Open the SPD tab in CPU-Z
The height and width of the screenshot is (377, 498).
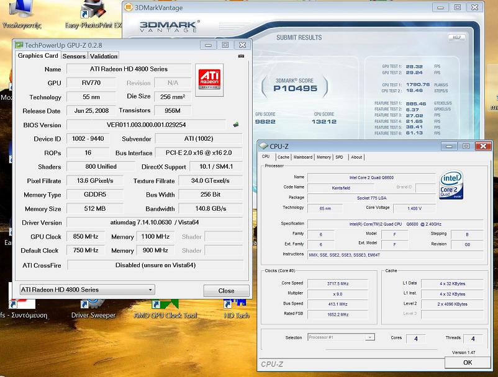339,157
